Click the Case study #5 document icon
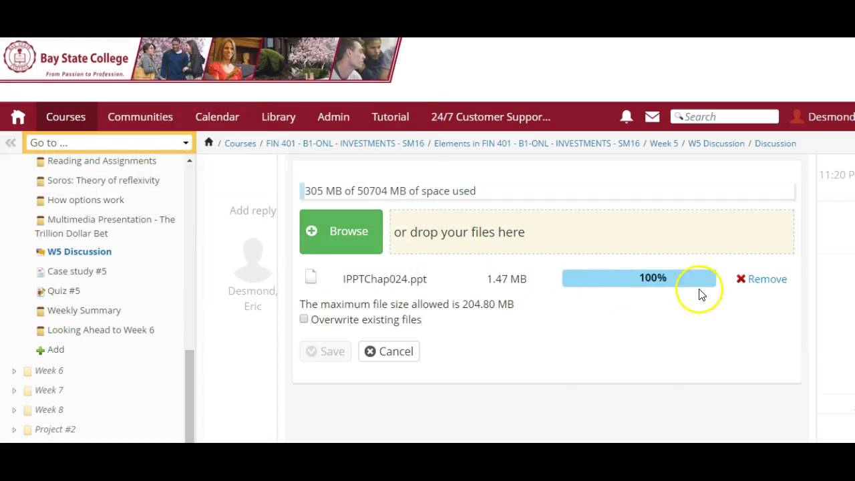The width and height of the screenshot is (855, 481). [40, 272]
